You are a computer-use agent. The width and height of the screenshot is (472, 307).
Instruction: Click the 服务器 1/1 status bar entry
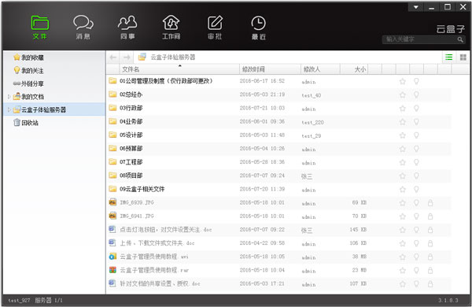coord(49,301)
